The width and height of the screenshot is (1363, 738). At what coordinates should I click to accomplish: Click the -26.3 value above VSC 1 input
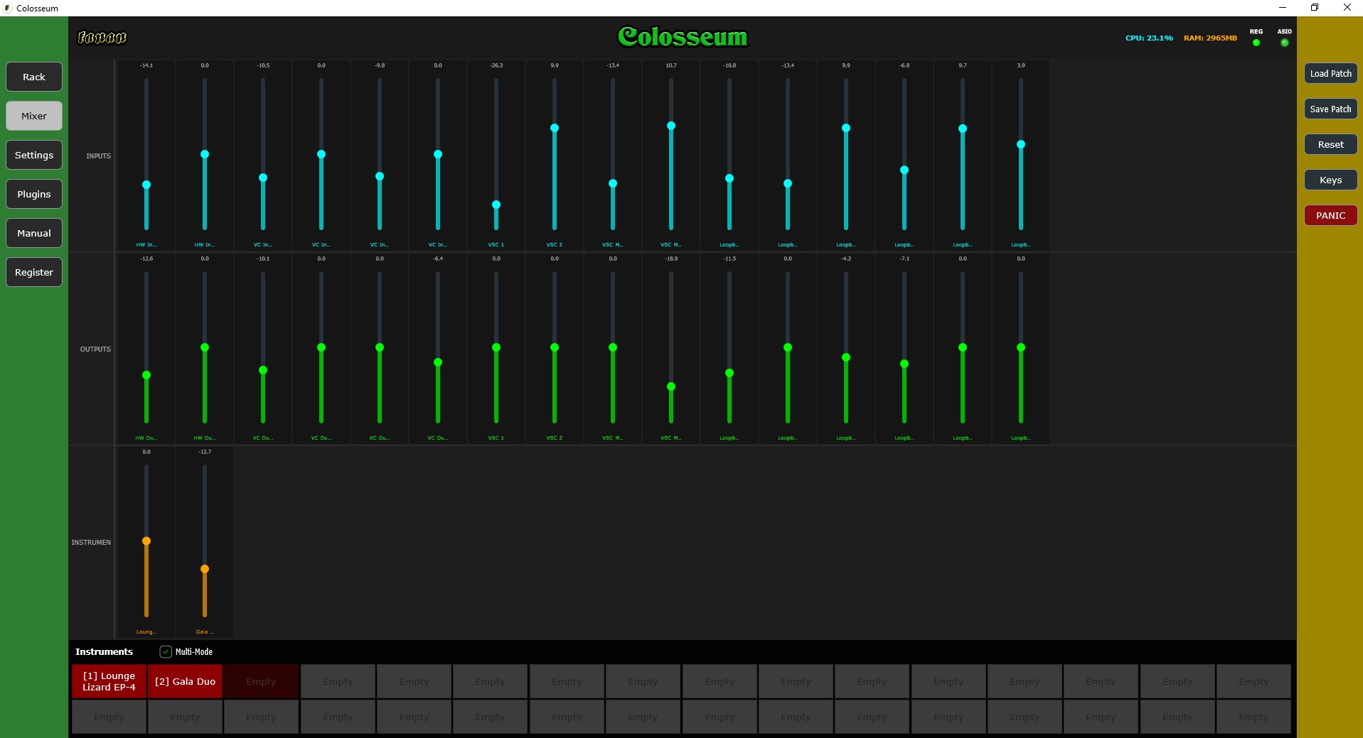pyautogui.click(x=496, y=65)
